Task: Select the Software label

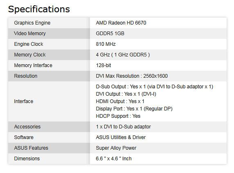Action: tap(24, 137)
